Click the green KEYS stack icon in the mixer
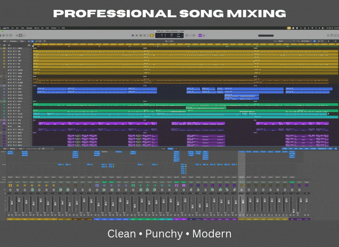339x247 pixels. tap(133, 185)
